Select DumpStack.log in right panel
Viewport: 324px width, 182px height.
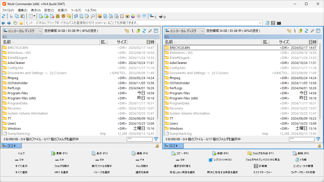240,133
